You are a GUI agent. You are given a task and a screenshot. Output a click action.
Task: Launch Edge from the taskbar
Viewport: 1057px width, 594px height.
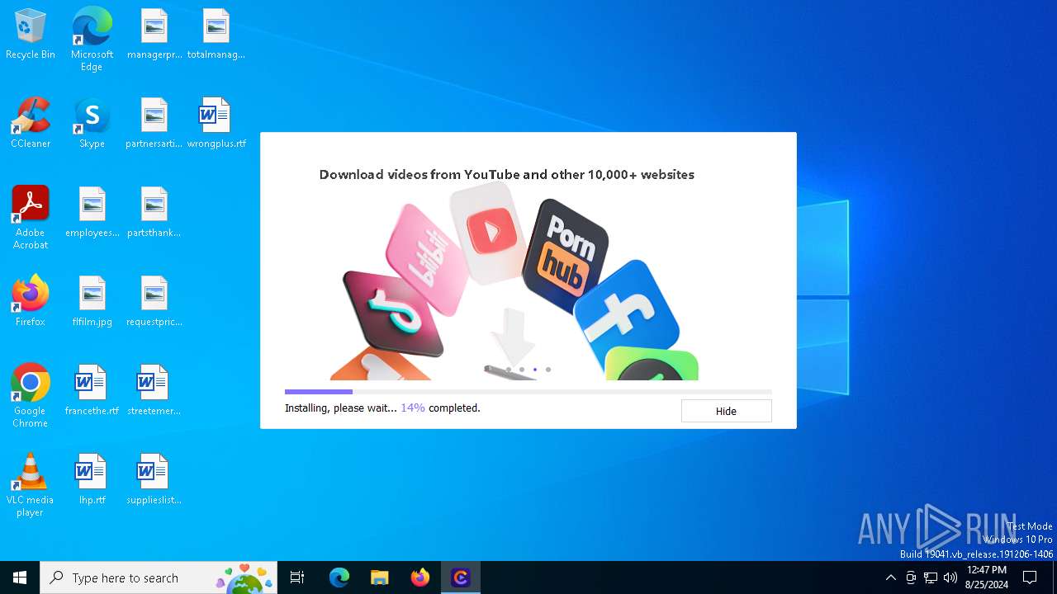pos(339,577)
